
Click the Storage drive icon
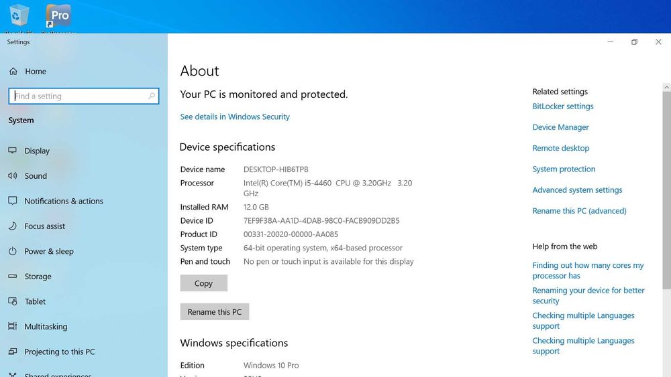pyautogui.click(x=12, y=277)
